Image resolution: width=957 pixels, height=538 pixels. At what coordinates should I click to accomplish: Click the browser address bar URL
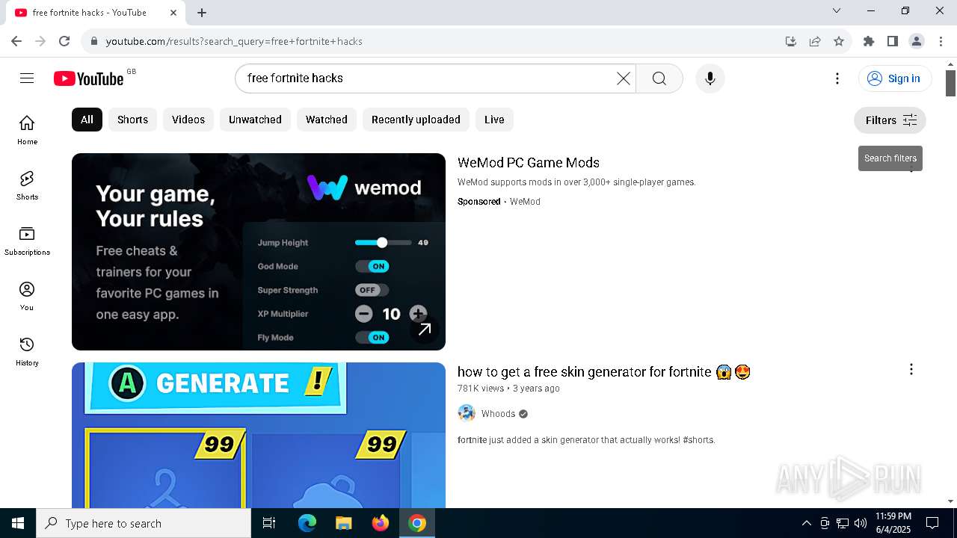pos(234,41)
